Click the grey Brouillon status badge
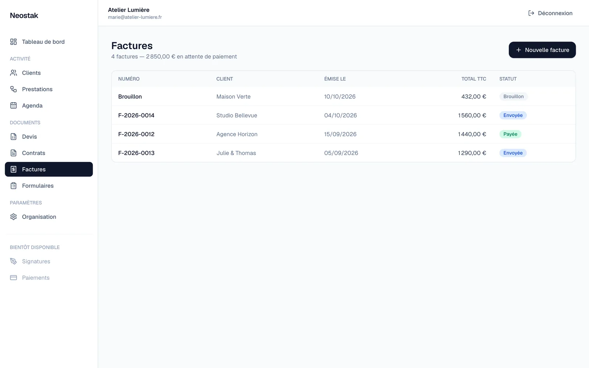 (x=514, y=97)
